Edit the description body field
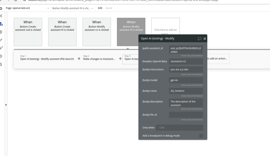 coord(186,103)
